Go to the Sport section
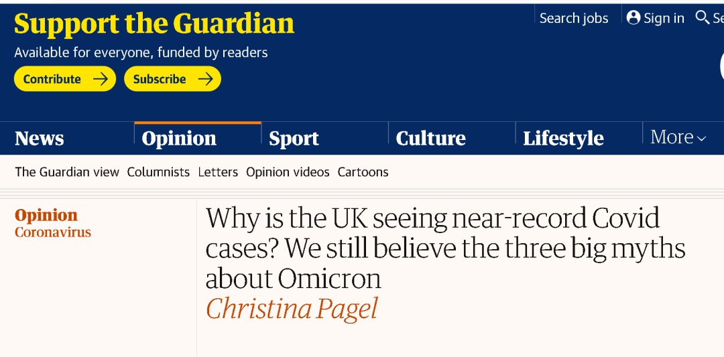The image size is (724, 357). point(294,139)
